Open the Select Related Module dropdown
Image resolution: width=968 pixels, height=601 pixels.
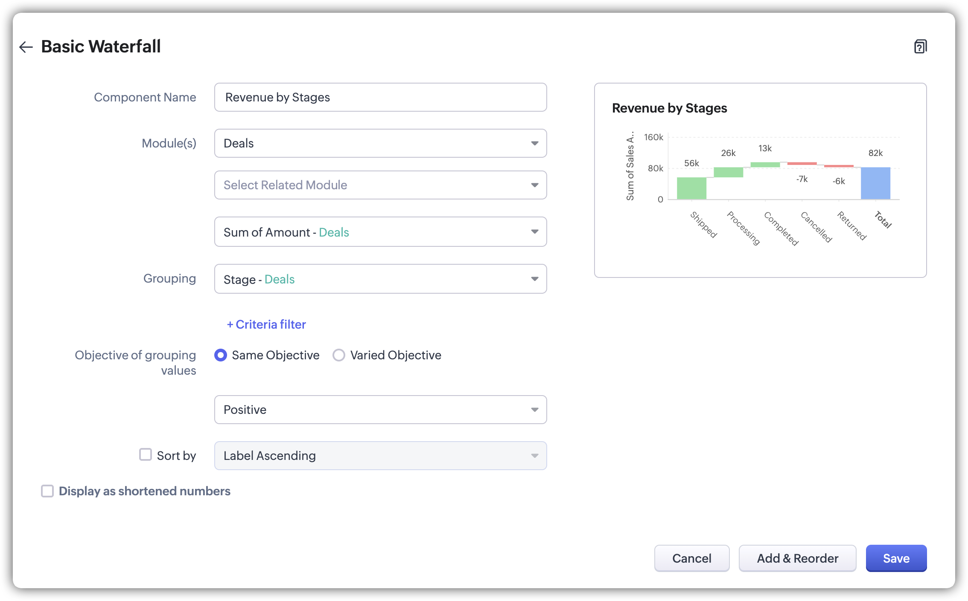(x=380, y=185)
